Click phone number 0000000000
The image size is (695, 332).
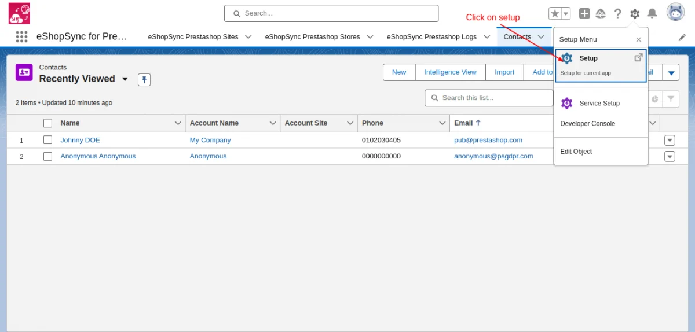coord(381,156)
